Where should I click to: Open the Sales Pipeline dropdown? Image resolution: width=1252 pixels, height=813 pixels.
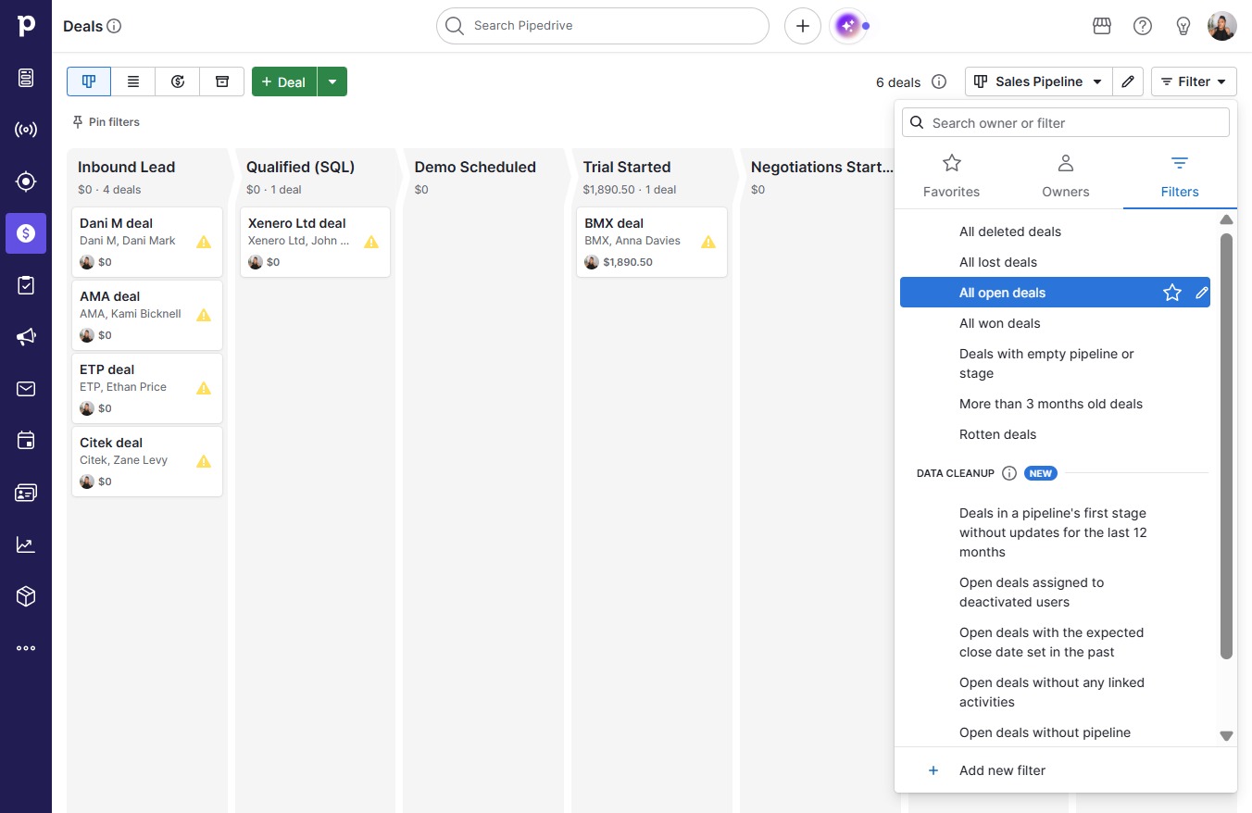(x=1038, y=81)
